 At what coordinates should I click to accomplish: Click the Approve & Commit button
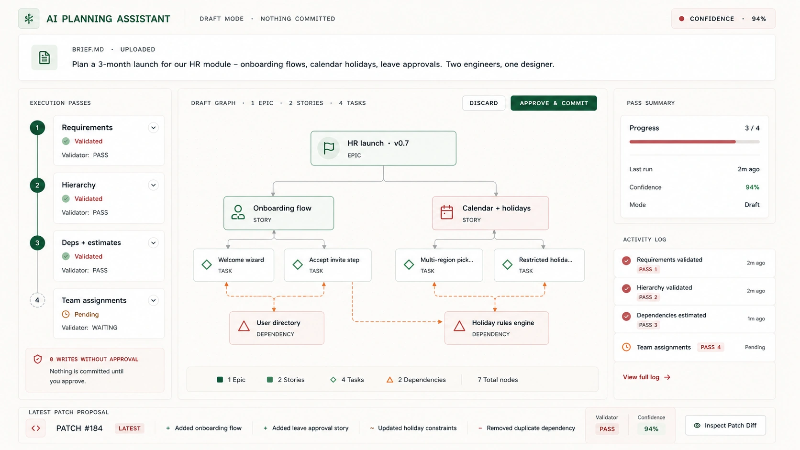[554, 103]
